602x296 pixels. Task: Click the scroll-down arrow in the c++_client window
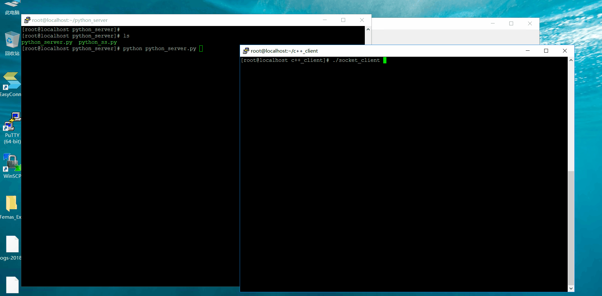pyautogui.click(x=571, y=289)
